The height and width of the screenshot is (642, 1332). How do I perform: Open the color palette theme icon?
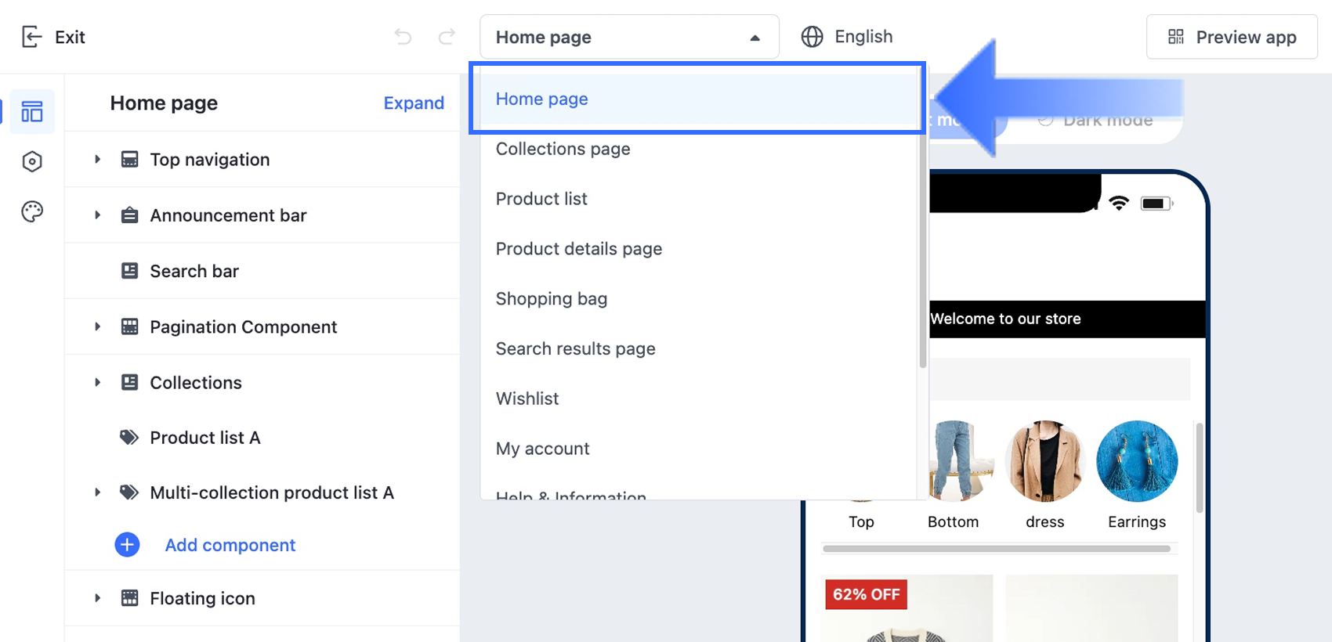(32, 211)
